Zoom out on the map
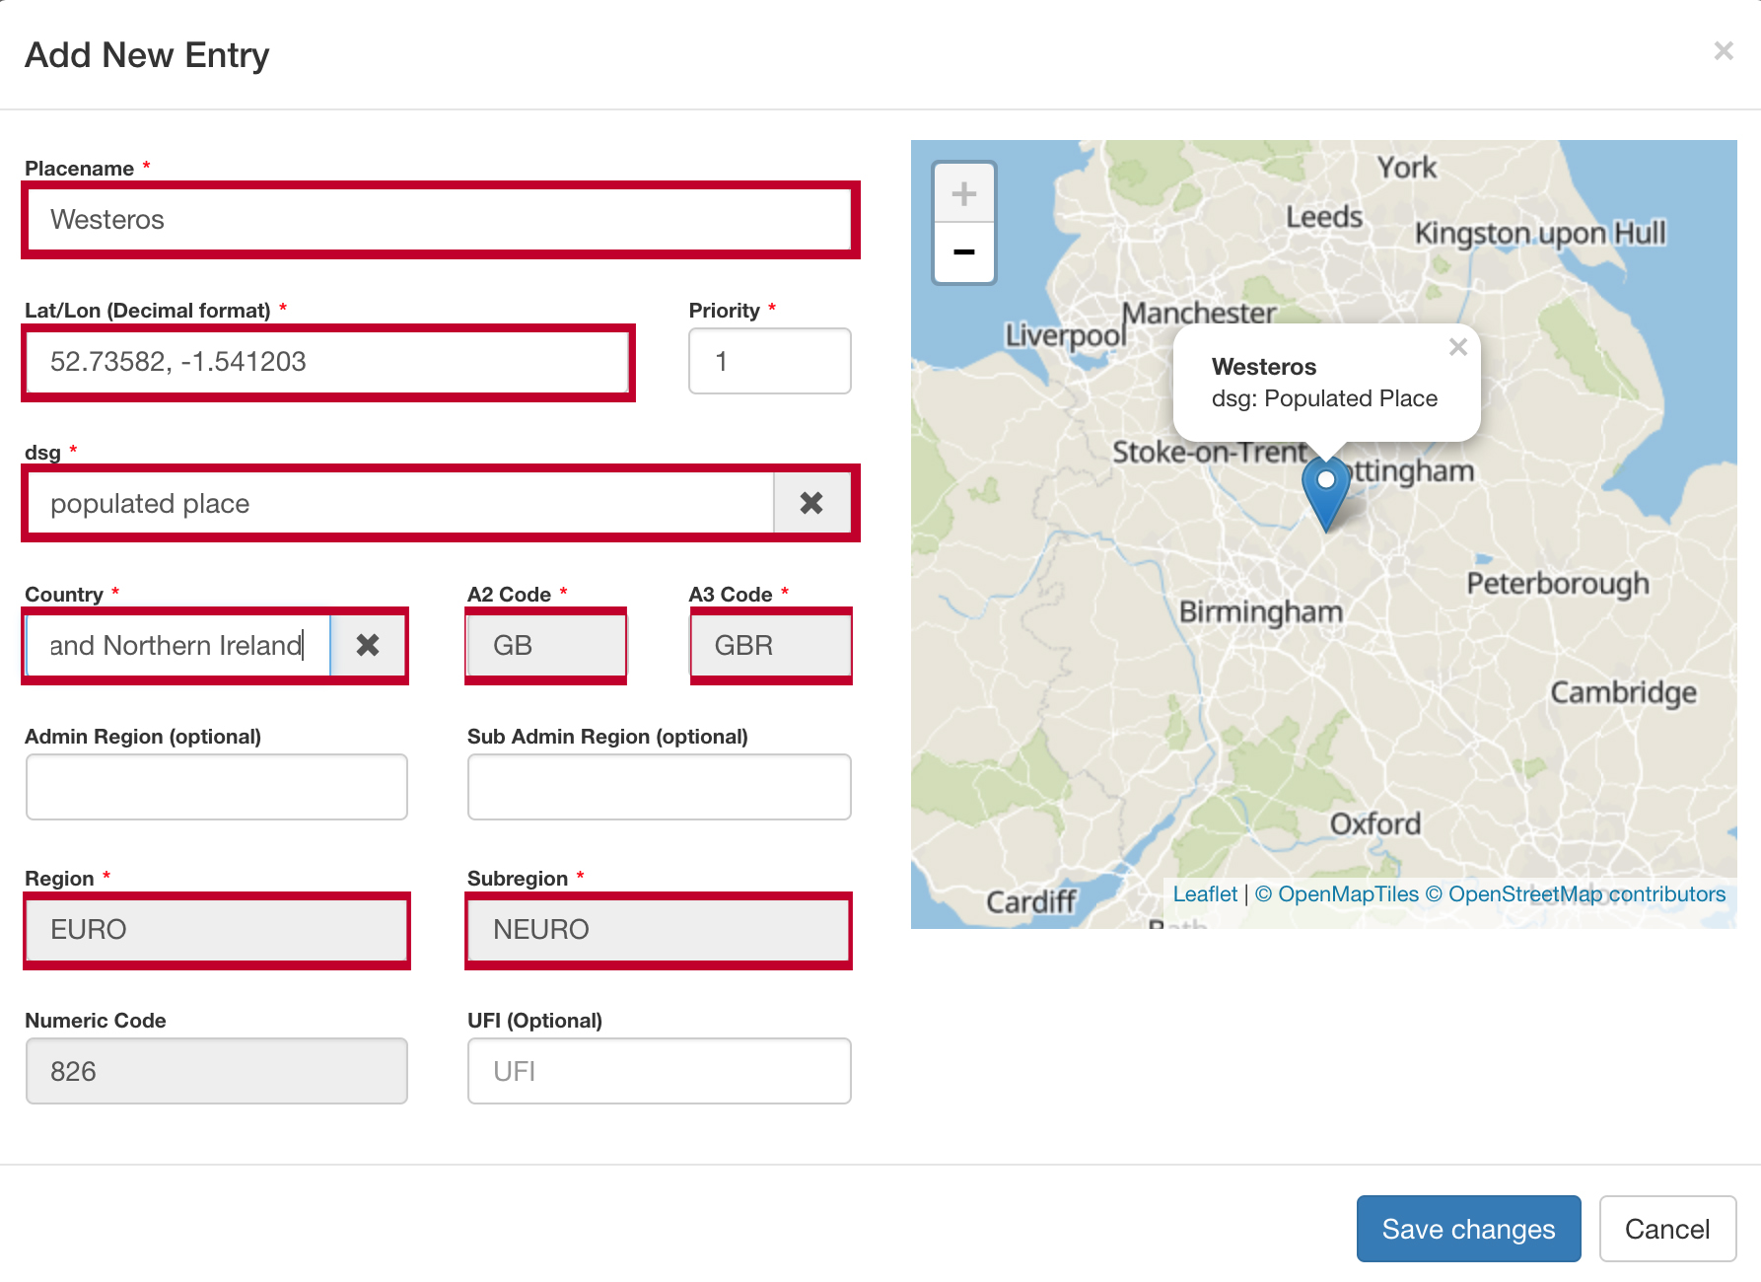Viewport: 1761px width, 1282px height. (963, 252)
